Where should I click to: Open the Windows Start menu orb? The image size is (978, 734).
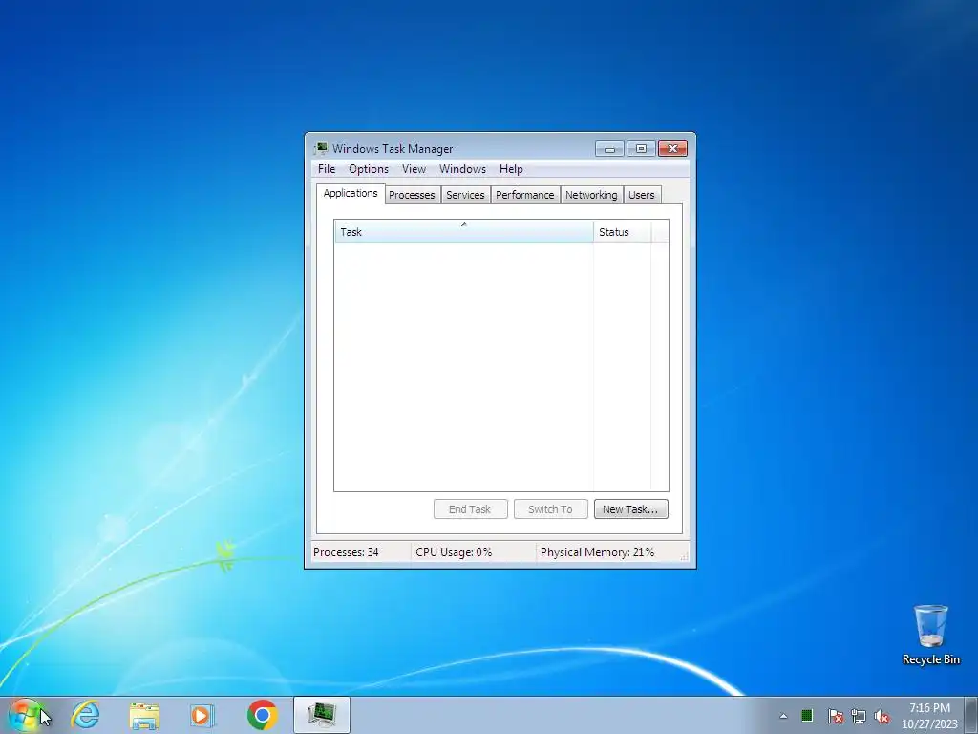(25, 715)
